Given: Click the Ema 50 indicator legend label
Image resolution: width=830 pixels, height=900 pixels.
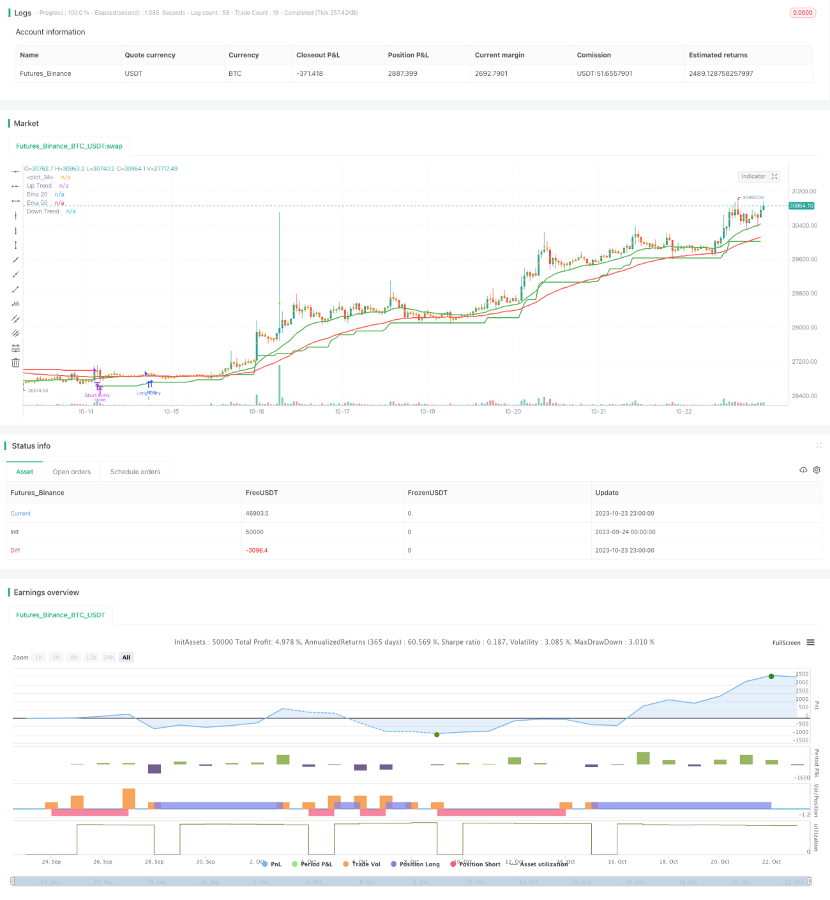Looking at the screenshot, I should (x=37, y=203).
